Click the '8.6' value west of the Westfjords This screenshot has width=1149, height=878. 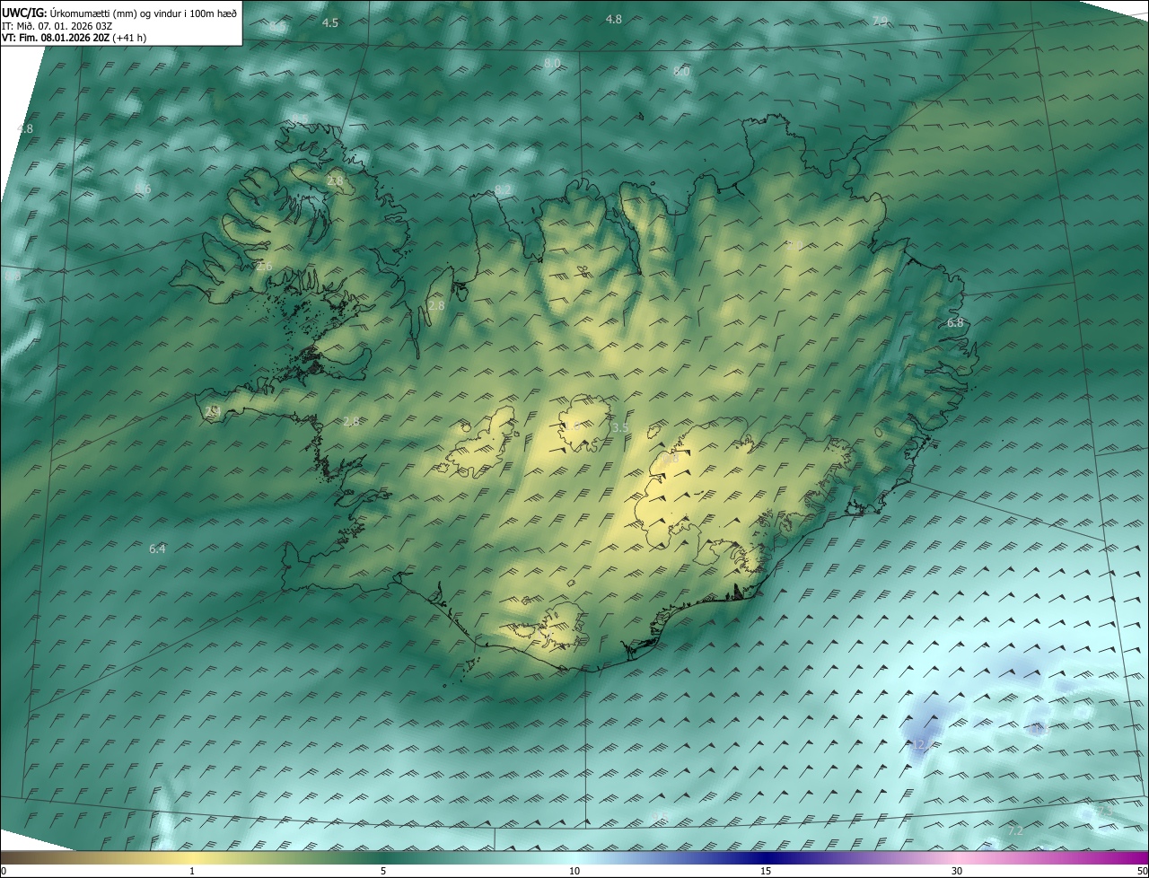click(143, 189)
